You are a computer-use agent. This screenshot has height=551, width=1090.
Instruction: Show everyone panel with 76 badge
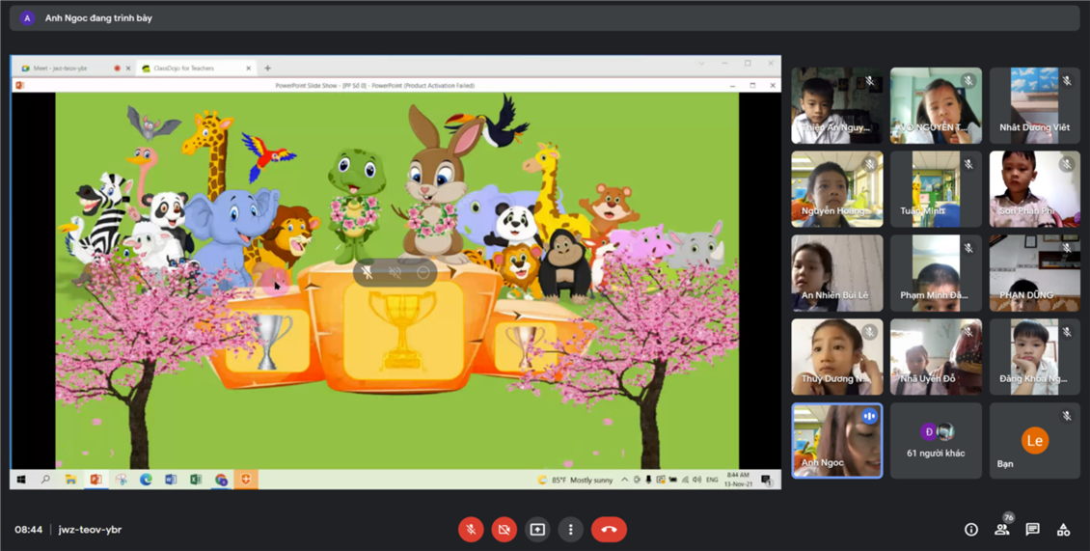[x=1001, y=530]
